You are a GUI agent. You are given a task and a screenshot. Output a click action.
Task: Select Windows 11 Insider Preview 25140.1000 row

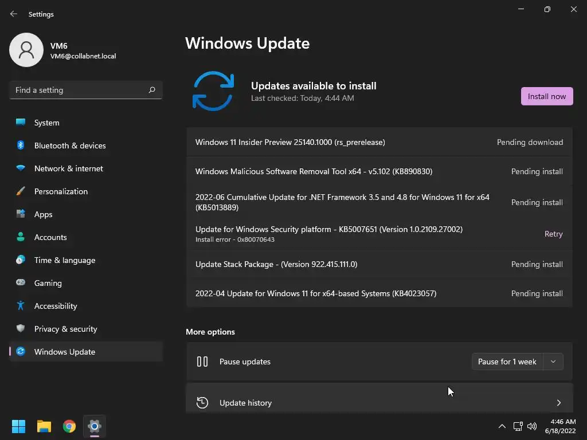coord(379,142)
